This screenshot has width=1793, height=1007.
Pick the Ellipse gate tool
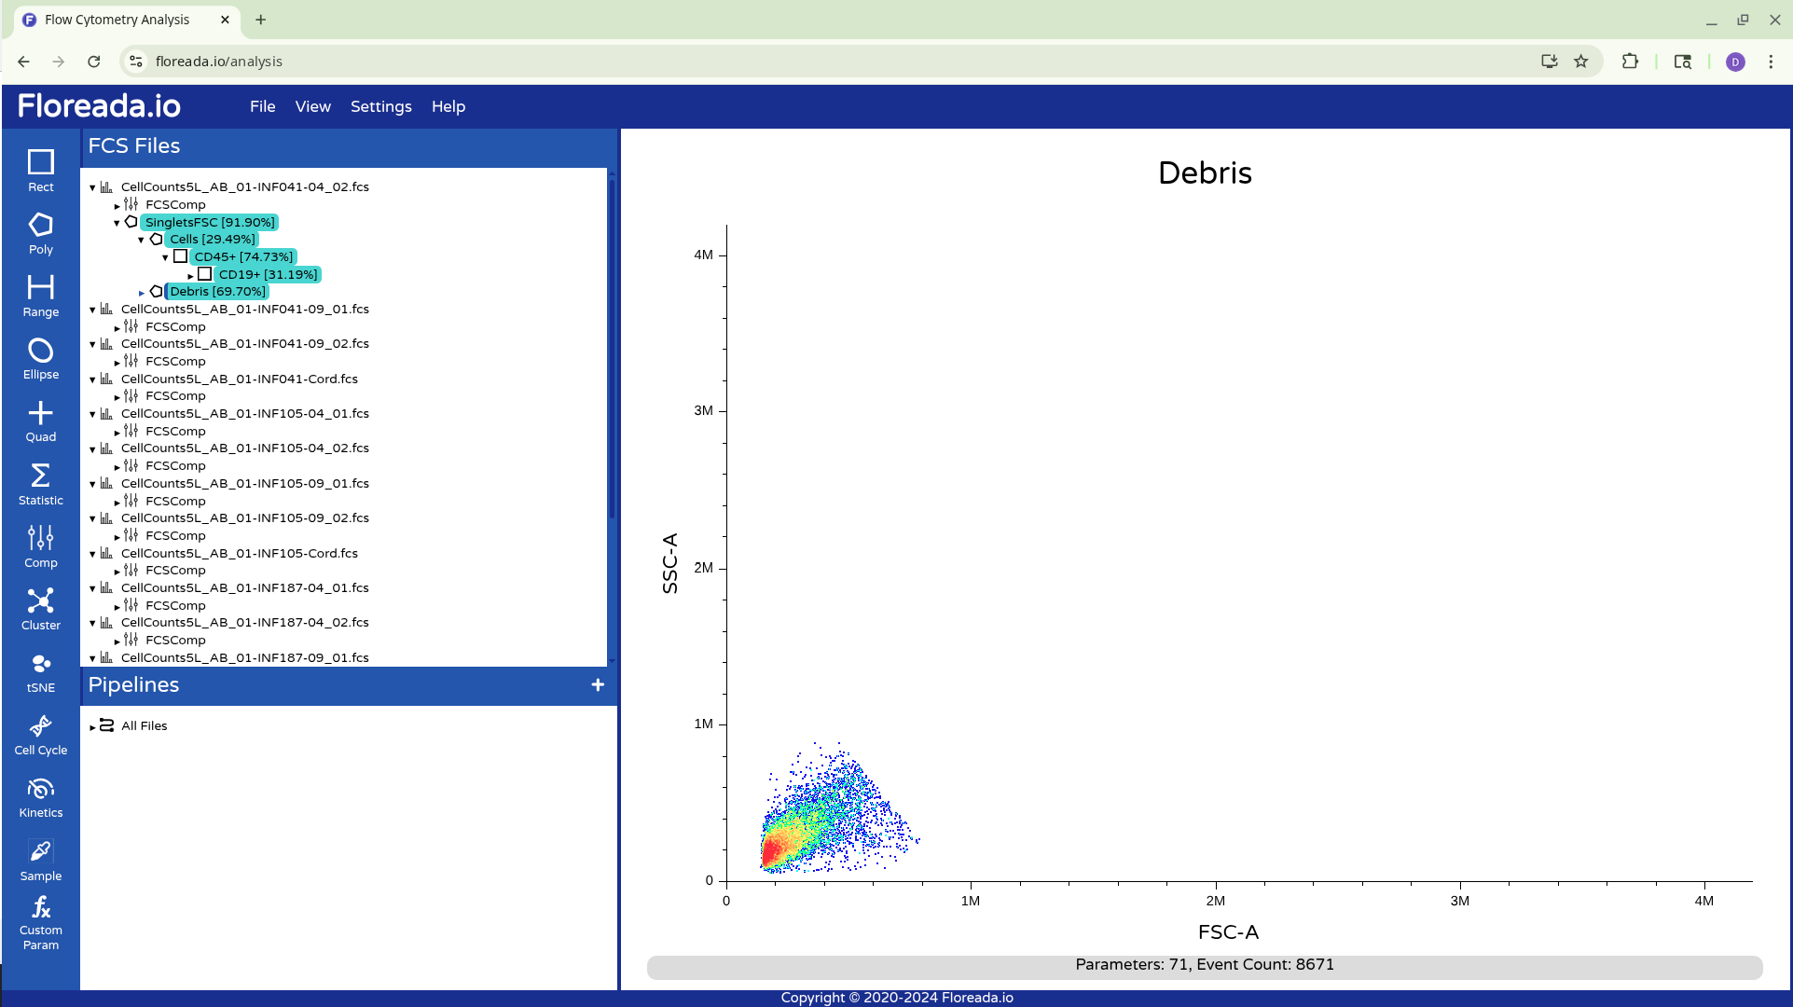(x=40, y=358)
